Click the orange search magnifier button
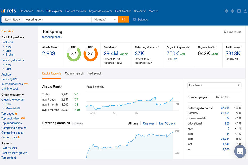Viewport: 248px width, 165px height. 123,19
